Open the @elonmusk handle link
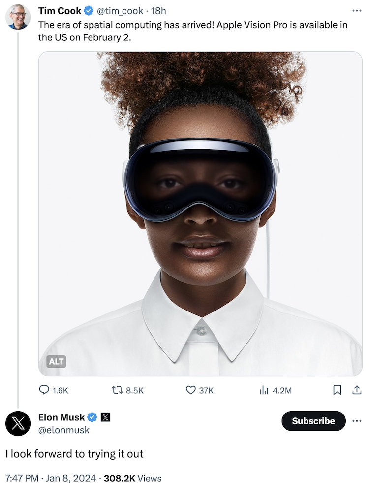 [64, 430]
